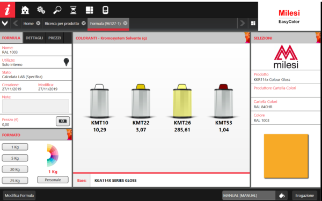Click the price calculation money icon

[63, 121]
